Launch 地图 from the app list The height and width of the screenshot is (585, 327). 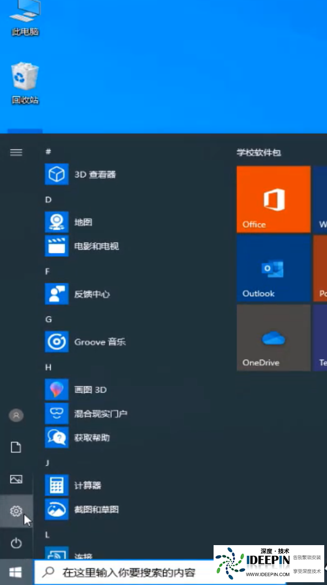coord(56,222)
